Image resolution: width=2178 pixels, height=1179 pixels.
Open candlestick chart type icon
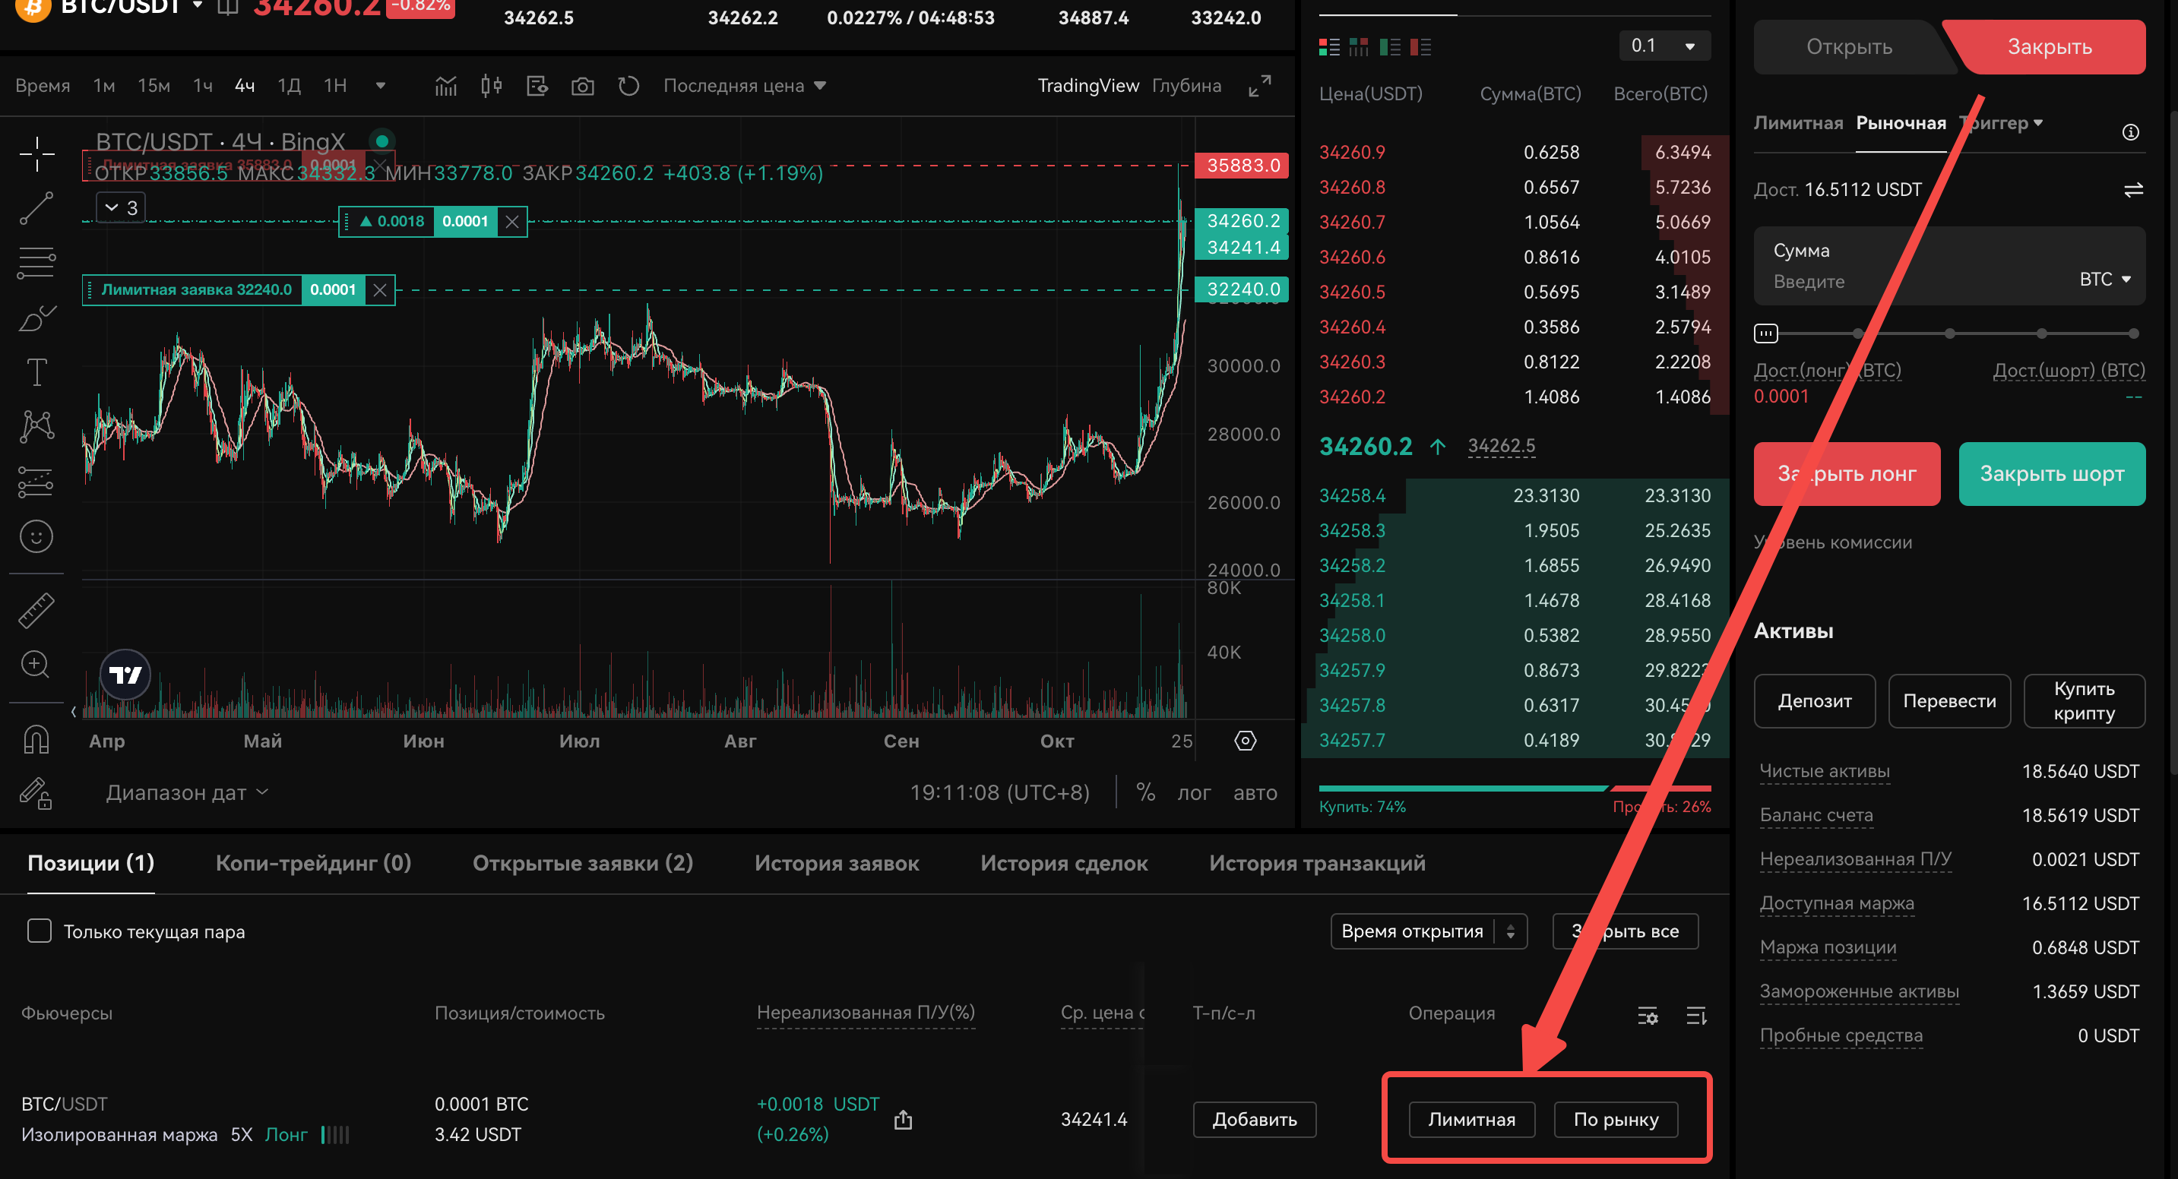pos(491,85)
